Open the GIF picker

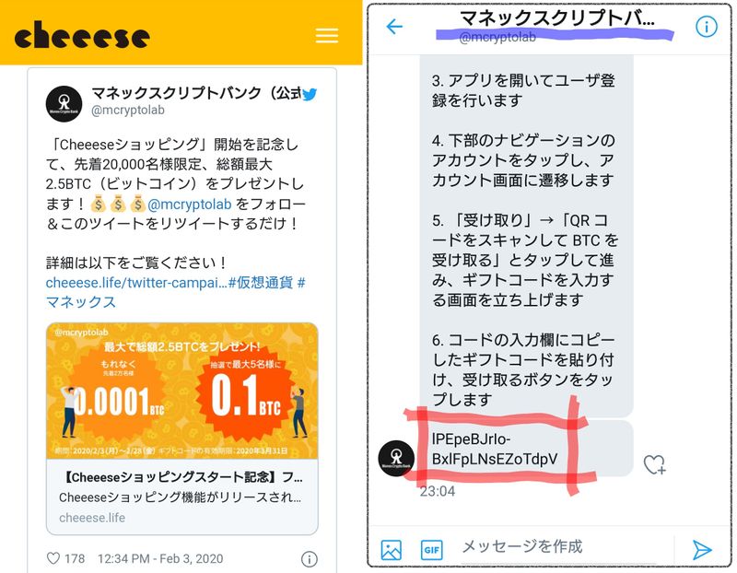[x=431, y=549]
